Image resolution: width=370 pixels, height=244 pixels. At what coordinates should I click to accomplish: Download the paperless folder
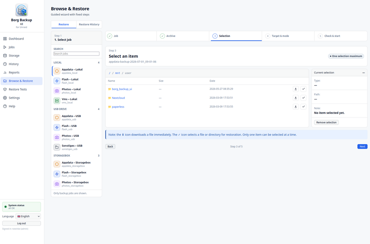(296, 106)
